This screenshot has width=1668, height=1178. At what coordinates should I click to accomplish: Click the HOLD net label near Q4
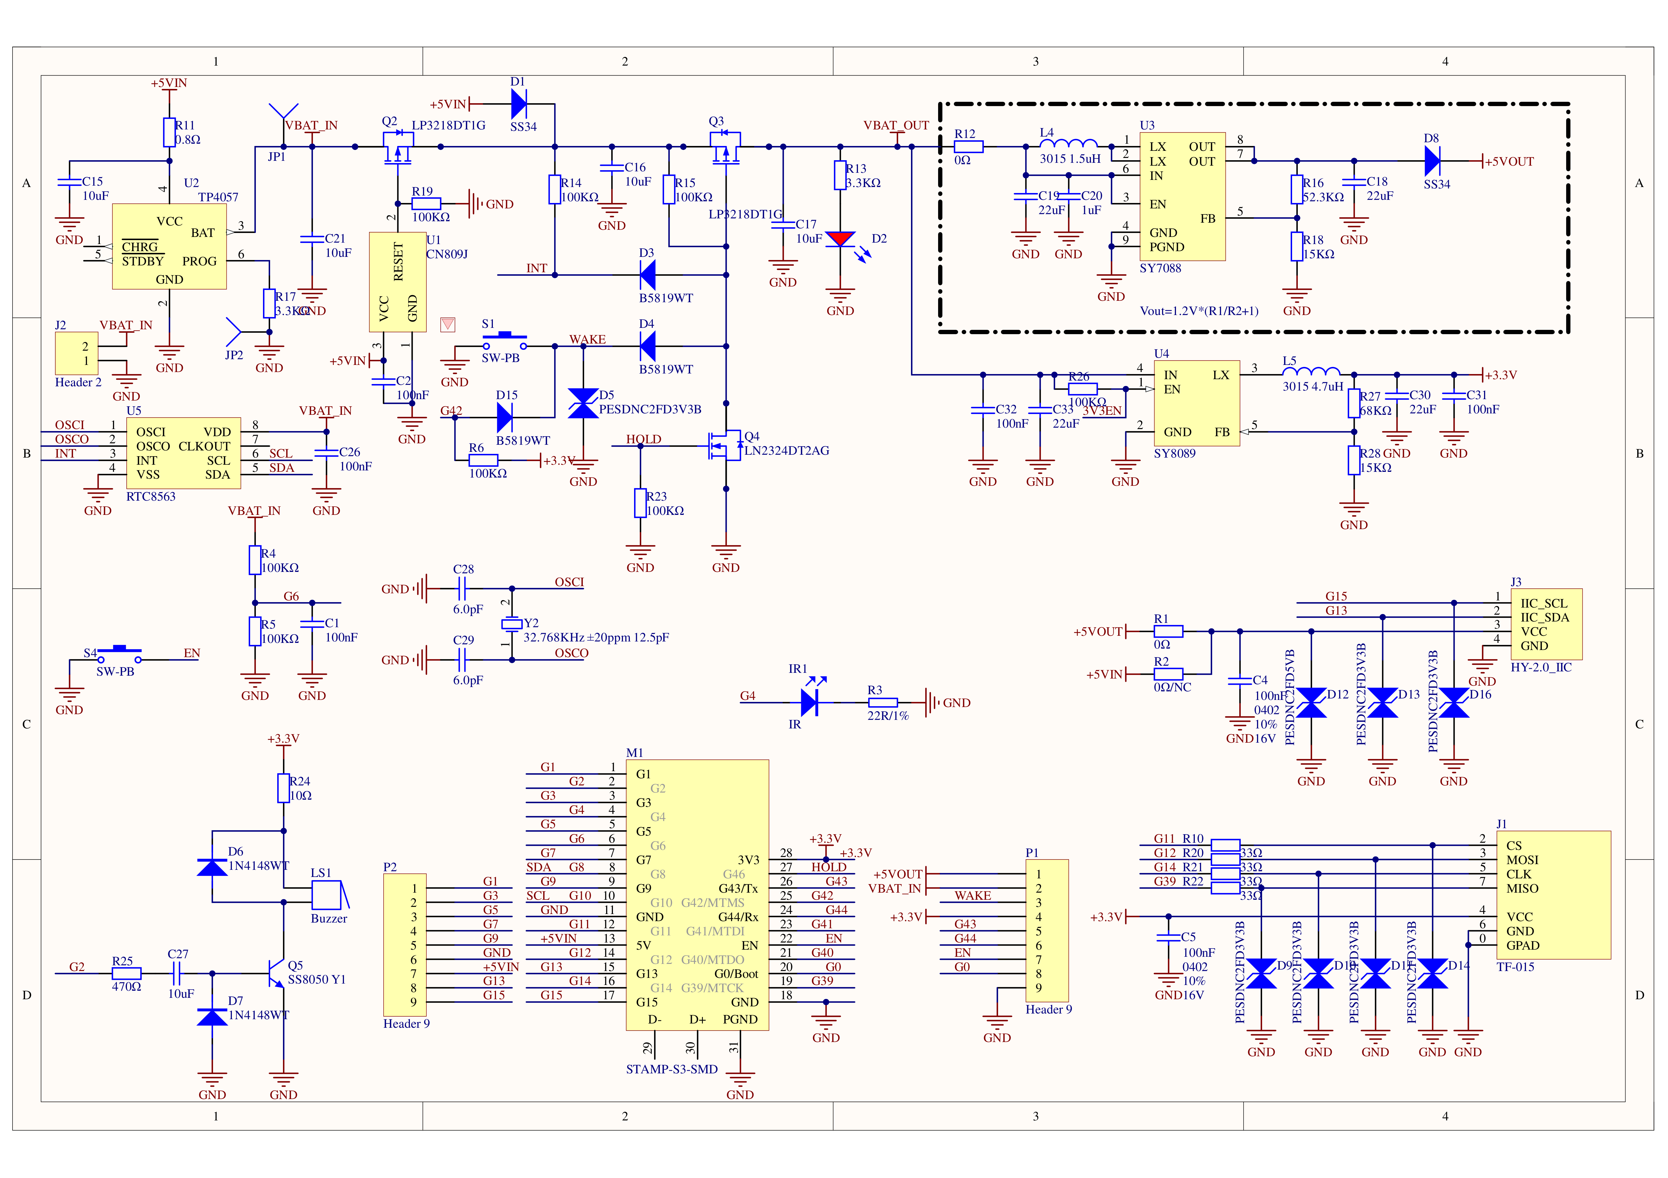tap(644, 439)
